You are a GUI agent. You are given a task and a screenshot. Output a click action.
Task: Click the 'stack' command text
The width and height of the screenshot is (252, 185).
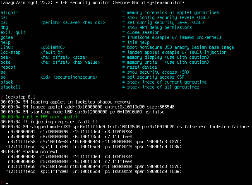click(7, 82)
